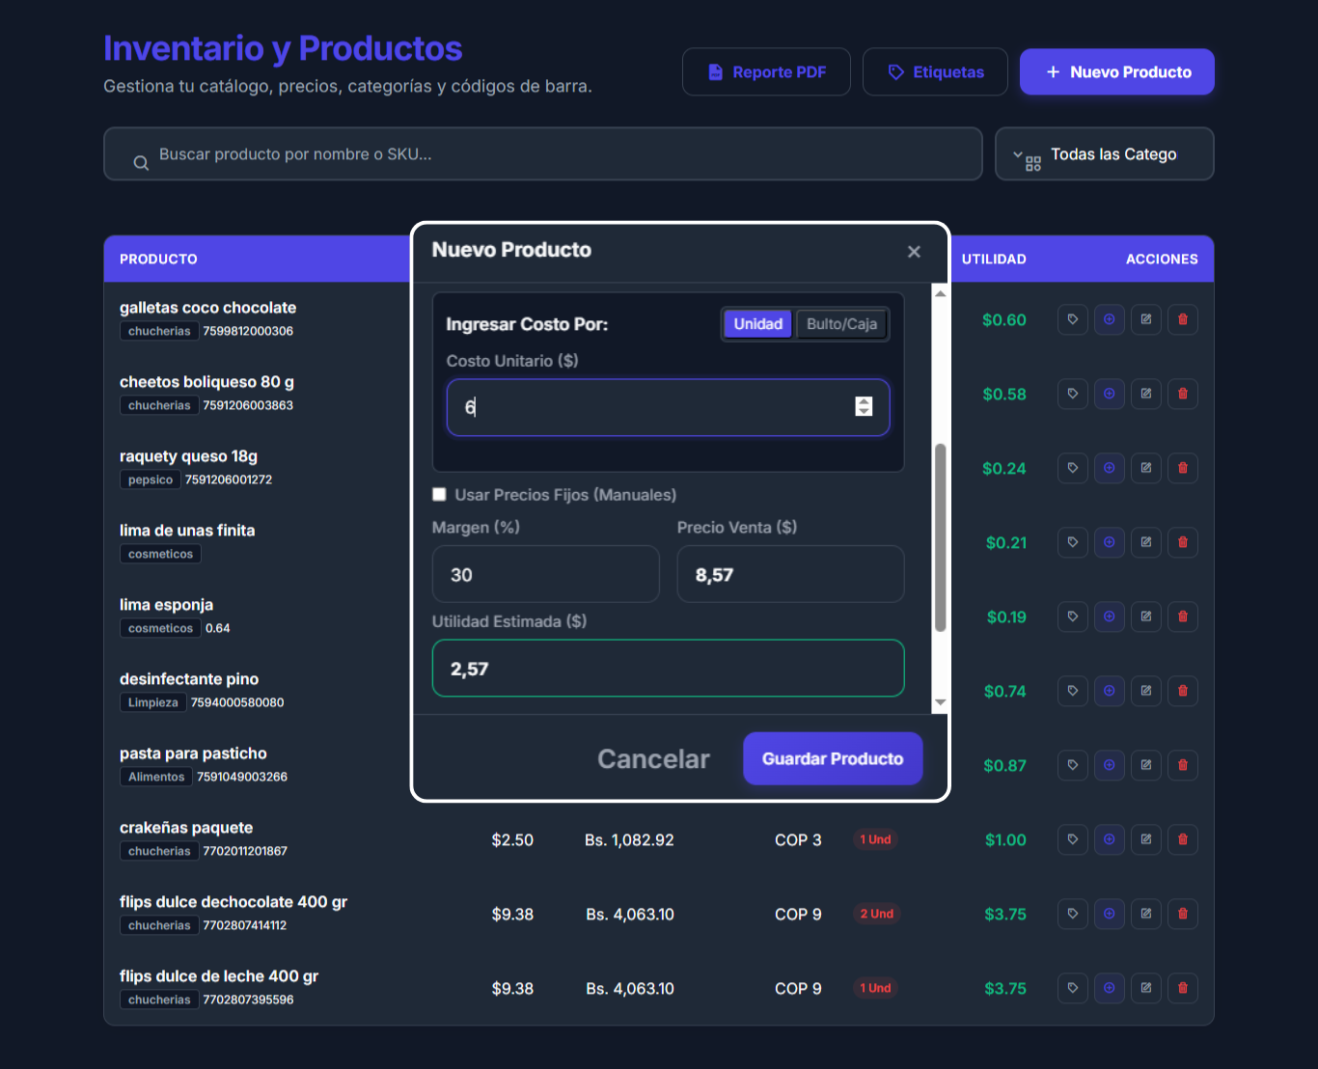Delete the desinfectante pino product
The image size is (1318, 1069).
[1182, 691]
